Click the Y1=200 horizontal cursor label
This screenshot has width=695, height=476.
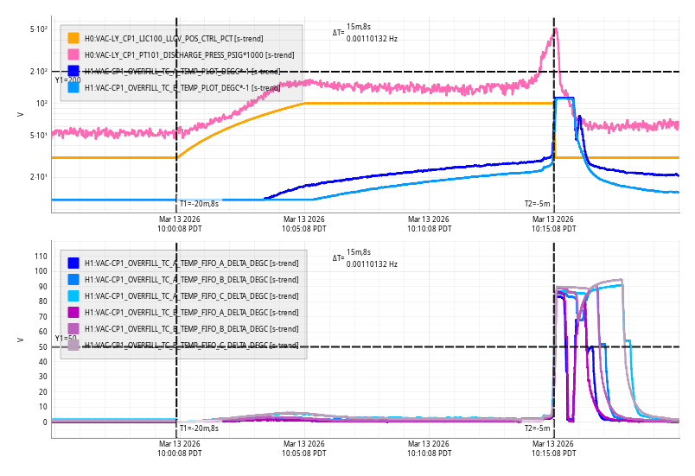[x=67, y=79]
